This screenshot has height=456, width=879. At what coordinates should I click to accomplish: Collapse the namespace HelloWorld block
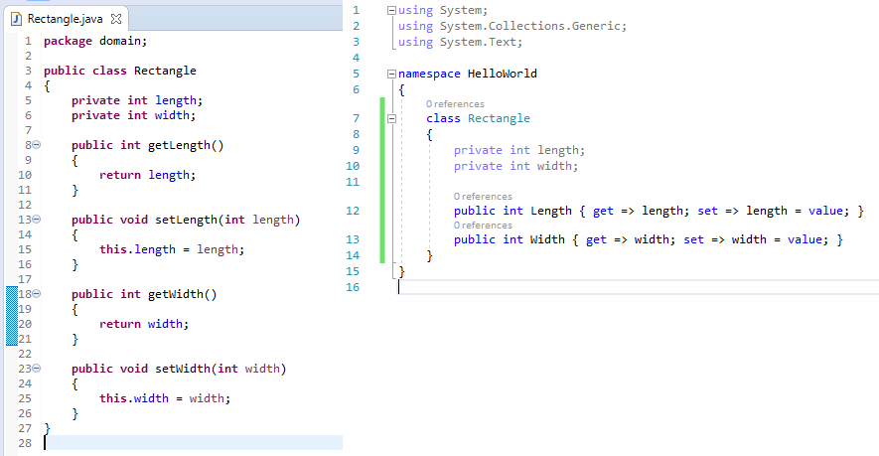click(x=390, y=74)
